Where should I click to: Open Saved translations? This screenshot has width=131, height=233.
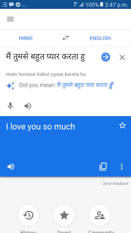(64, 215)
